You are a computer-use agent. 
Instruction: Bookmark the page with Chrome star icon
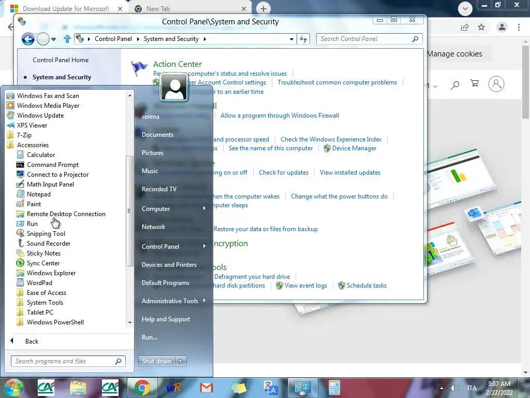click(481, 27)
